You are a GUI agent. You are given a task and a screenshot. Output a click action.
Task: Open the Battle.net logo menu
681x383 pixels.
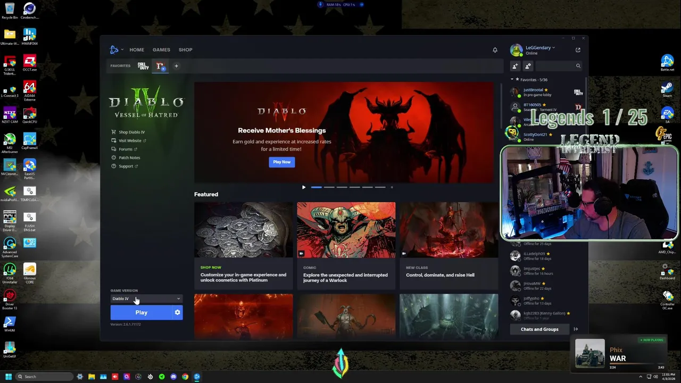114,49
